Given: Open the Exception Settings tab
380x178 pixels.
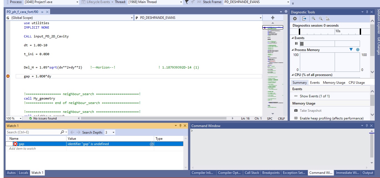Looking at the screenshot, I should click(294, 172).
